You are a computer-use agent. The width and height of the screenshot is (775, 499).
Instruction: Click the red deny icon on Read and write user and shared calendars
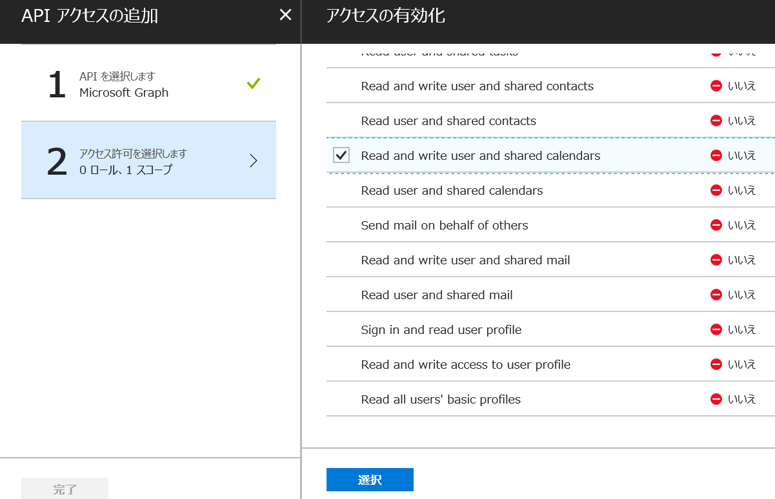click(716, 155)
